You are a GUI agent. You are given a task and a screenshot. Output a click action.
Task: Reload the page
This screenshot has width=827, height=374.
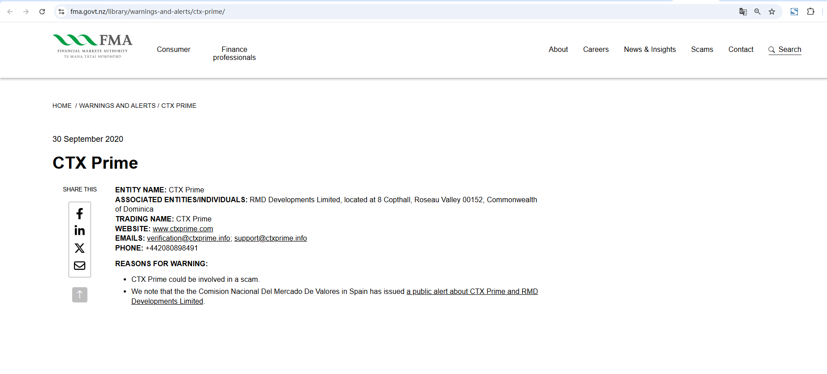tap(42, 12)
